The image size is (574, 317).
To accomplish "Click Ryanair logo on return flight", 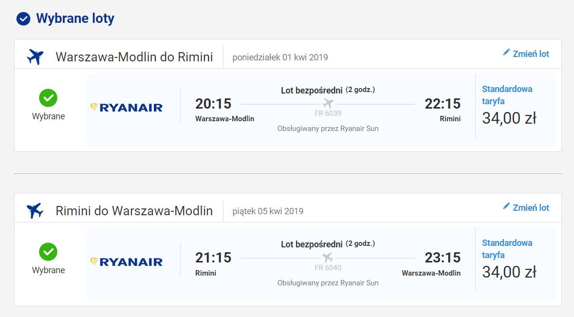I will click(126, 261).
